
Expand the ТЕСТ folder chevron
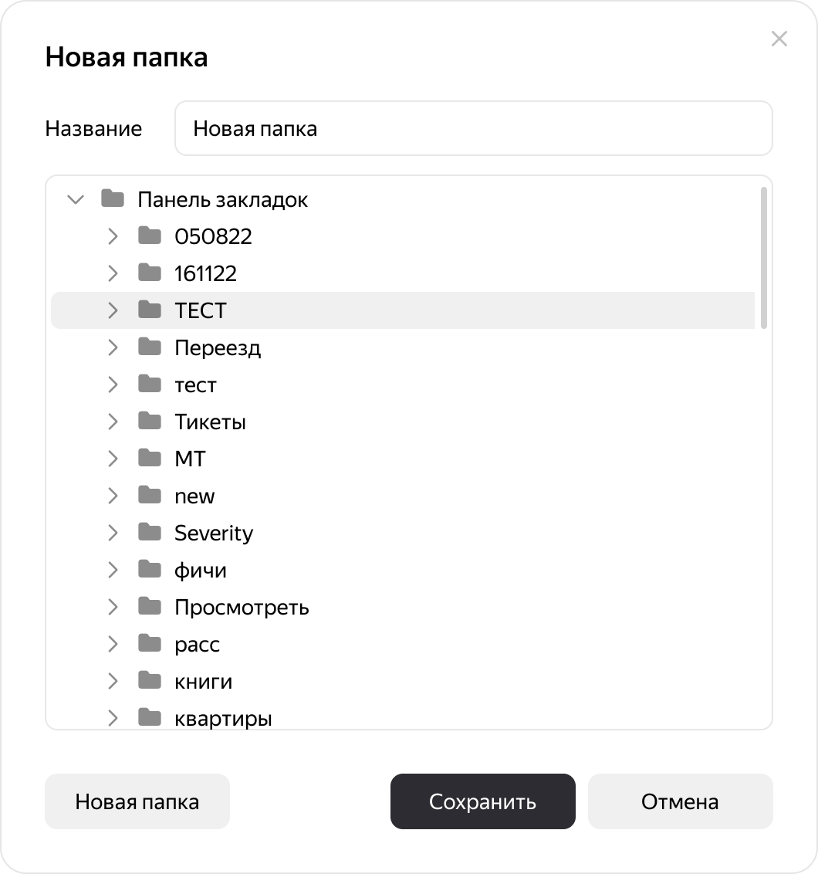click(x=113, y=310)
